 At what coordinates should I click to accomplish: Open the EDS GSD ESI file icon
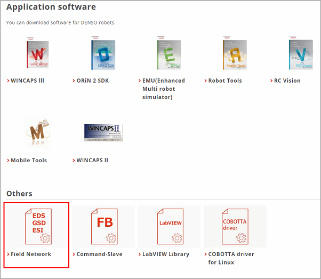click(38, 226)
